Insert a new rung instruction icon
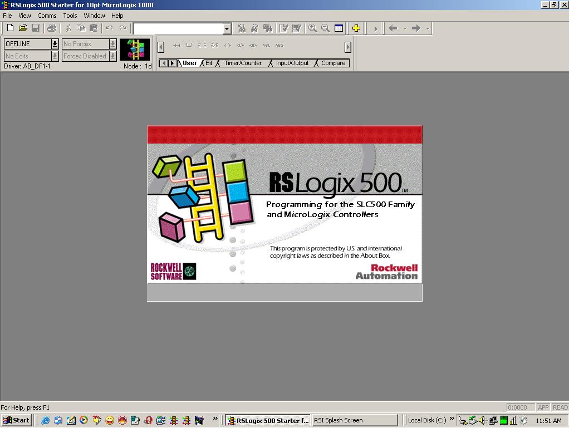This screenshot has width=569, height=428. (x=176, y=45)
